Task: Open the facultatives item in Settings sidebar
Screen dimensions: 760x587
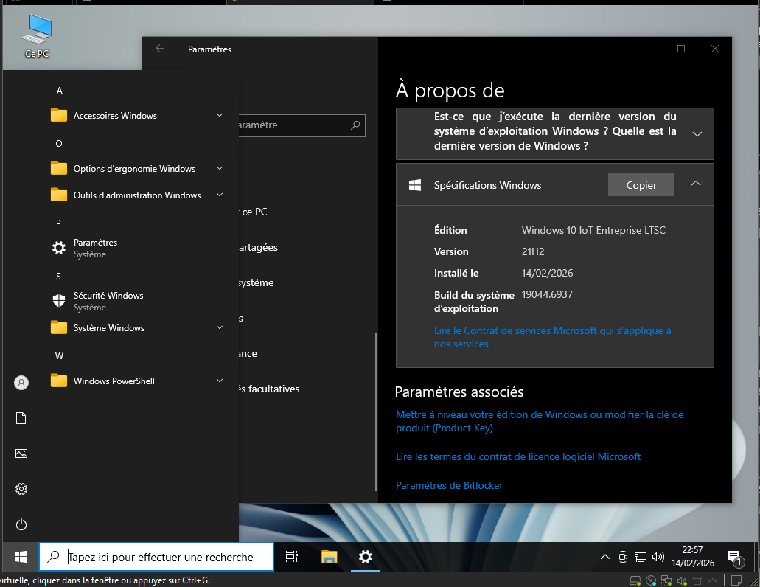Action: click(x=268, y=389)
